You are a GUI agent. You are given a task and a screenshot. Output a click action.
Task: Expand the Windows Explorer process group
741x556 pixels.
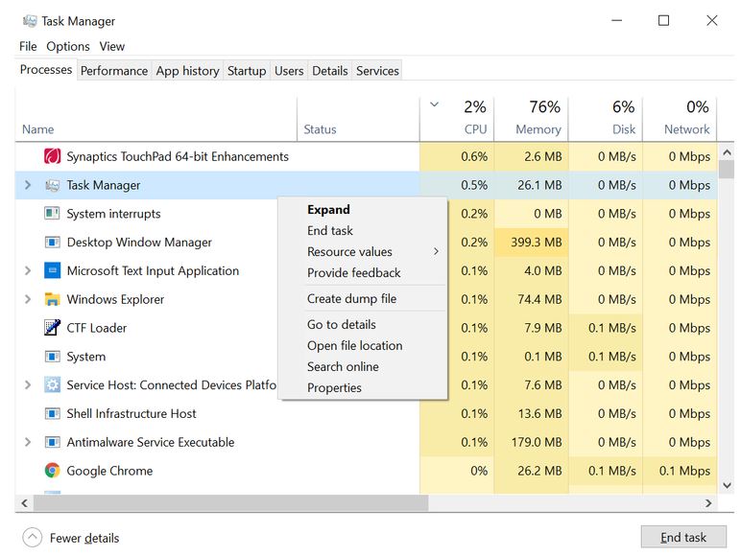tap(28, 299)
